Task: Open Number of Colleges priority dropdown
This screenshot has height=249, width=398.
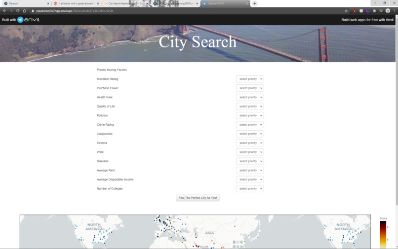Action: (249, 189)
